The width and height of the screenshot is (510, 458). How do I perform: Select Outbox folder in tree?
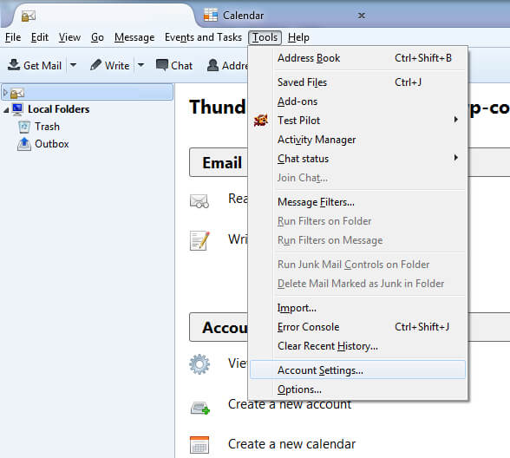coord(52,144)
